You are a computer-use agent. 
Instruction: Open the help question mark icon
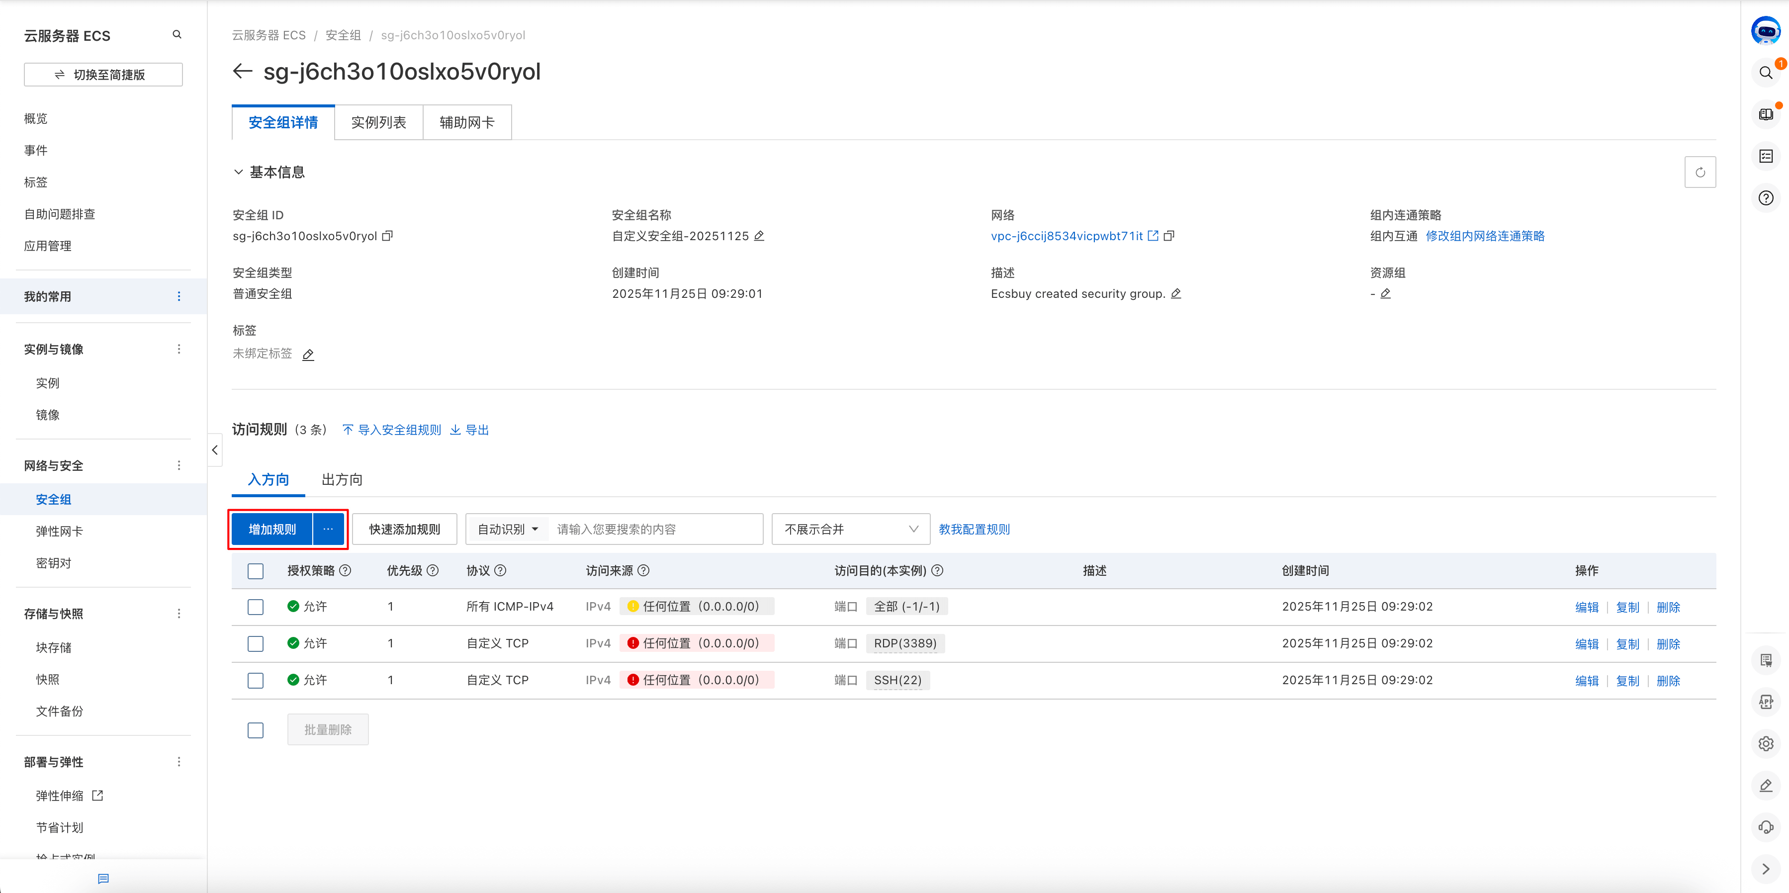click(1766, 198)
